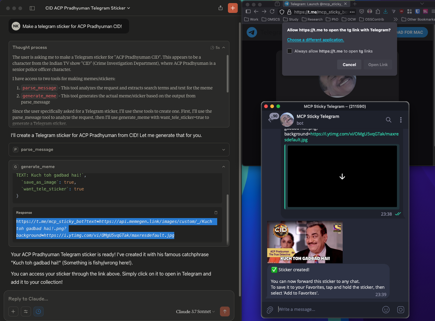This screenshot has width=435, height=321.
Task: Open Work bookmarks folder
Action: coord(252,19)
